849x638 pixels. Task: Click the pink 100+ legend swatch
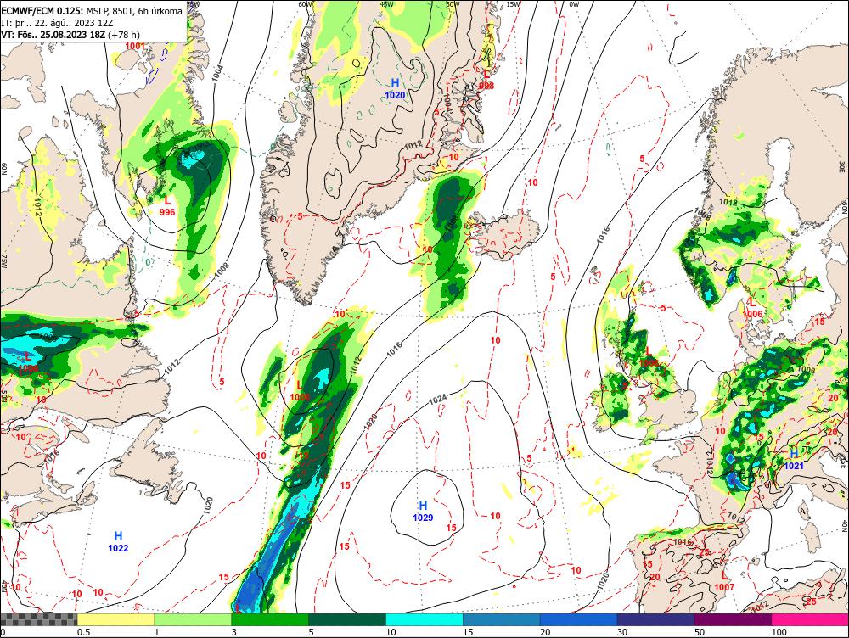(810, 619)
